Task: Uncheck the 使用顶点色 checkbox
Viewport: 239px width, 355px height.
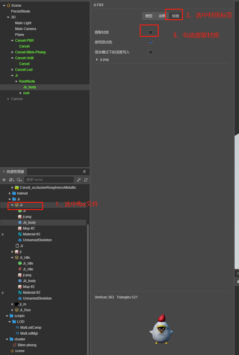Action: click(x=151, y=42)
